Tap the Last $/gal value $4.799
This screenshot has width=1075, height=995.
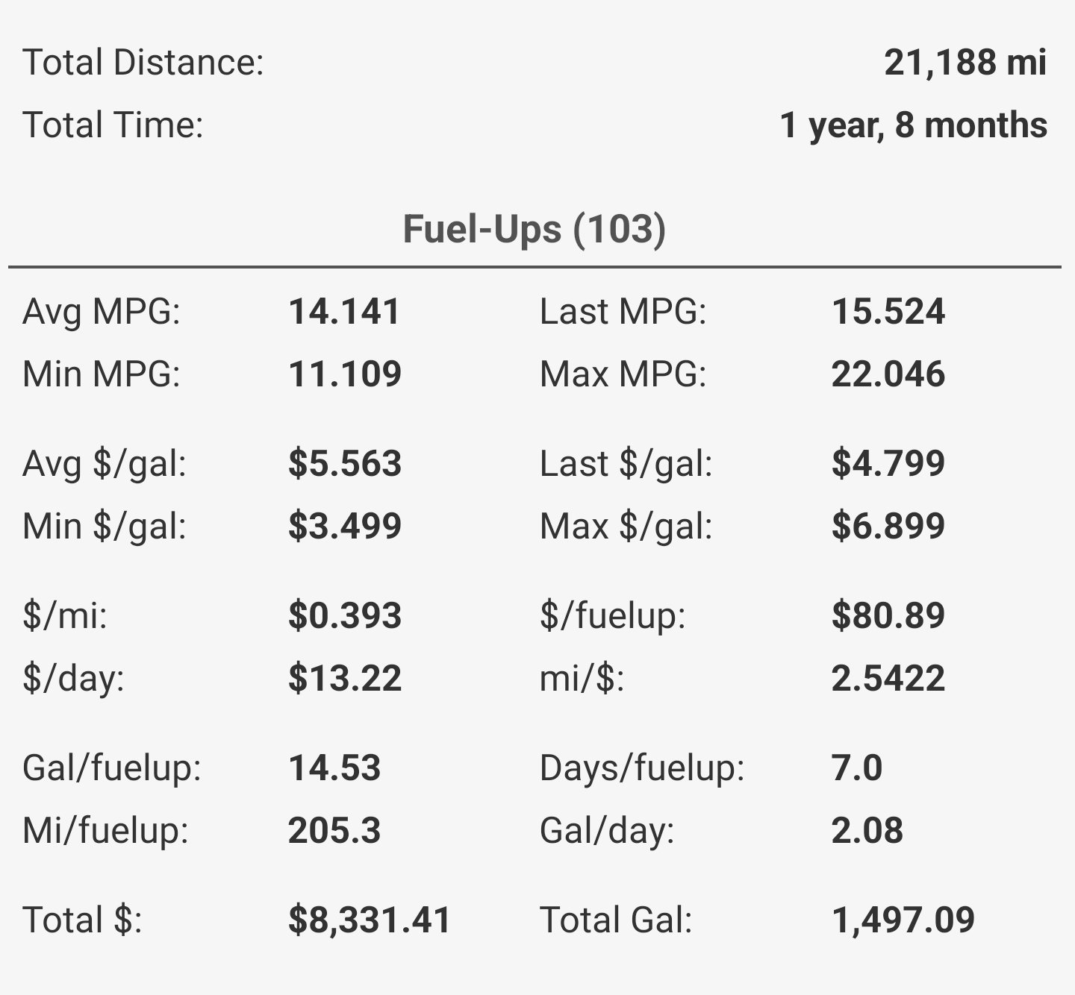click(888, 463)
